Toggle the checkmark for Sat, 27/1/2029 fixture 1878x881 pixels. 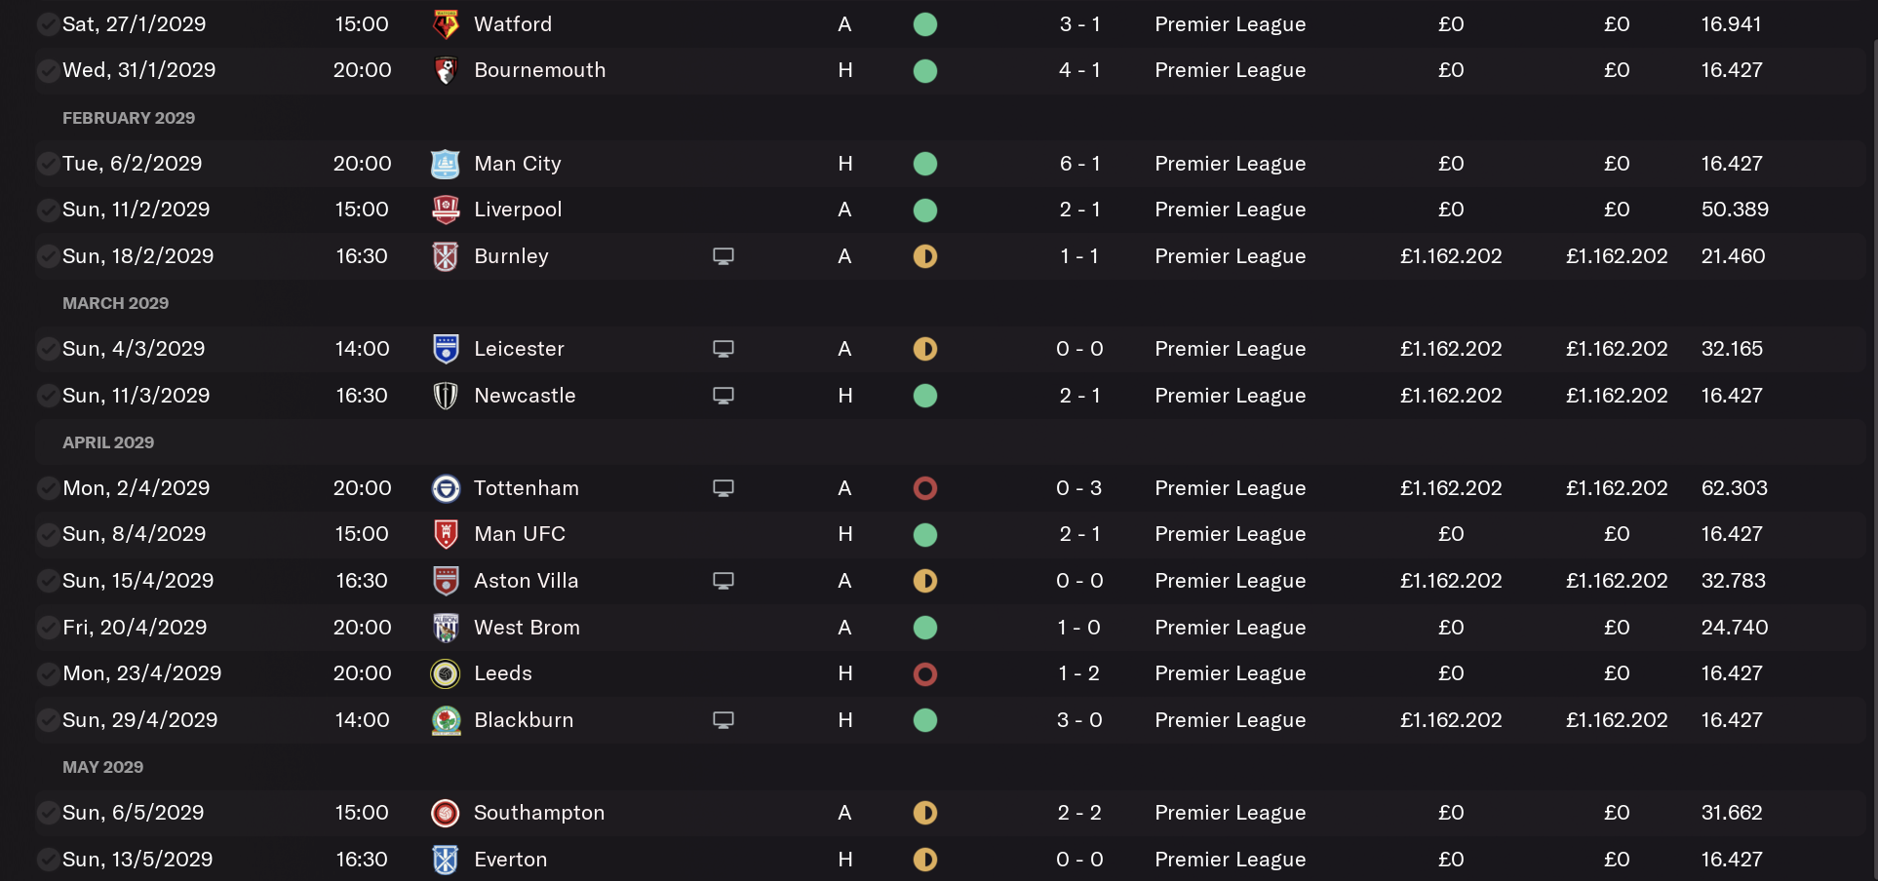(47, 24)
